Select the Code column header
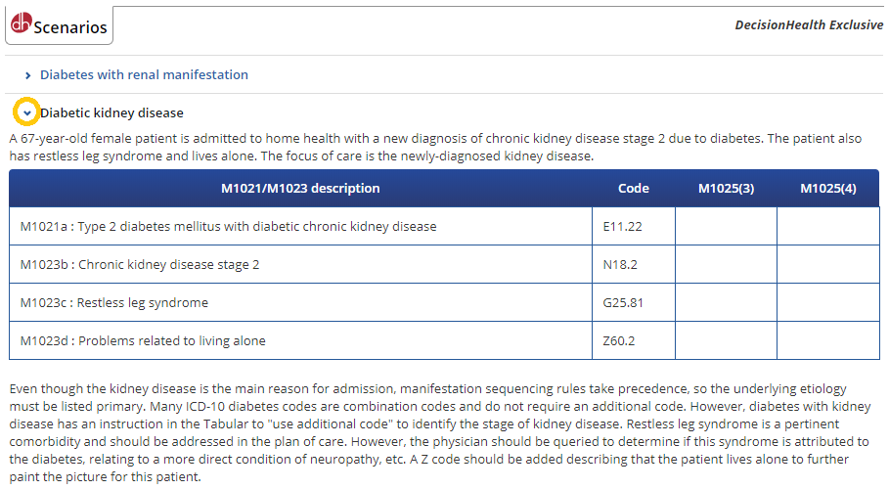The width and height of the screenshot is (889, 490). (x=633, y=189)
